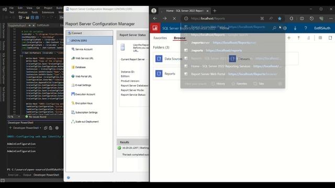Click No issues found status indicator
This screenshot has width=335, height=188.
[x=36, y=117]
